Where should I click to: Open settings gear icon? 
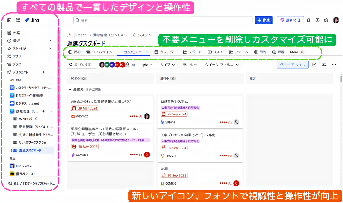(326, 20)
